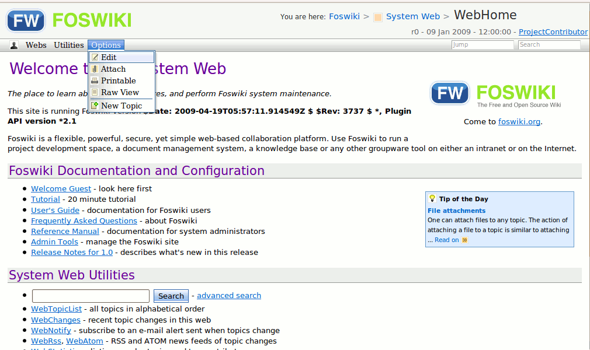Click the green FOSWIKI header text

(92, 20)
